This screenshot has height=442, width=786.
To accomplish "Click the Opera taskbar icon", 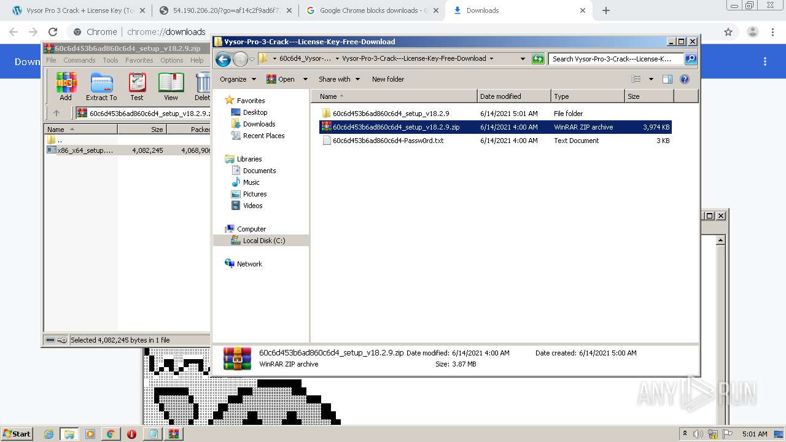I will (131, 434).
